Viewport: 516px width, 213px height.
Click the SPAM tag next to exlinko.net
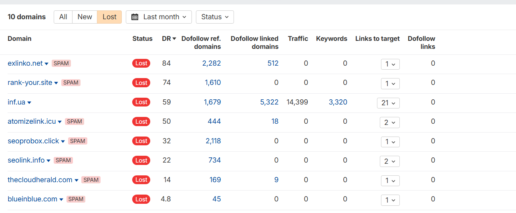click(x=61, y=63)
